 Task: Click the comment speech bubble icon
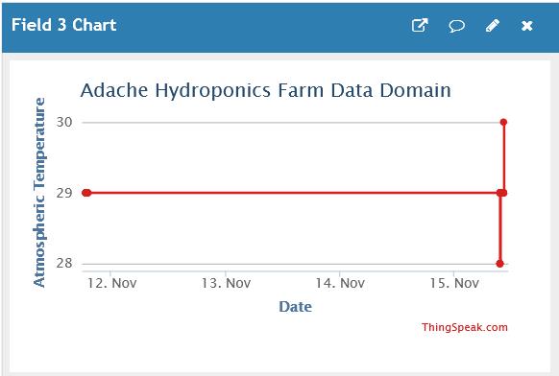456,26
